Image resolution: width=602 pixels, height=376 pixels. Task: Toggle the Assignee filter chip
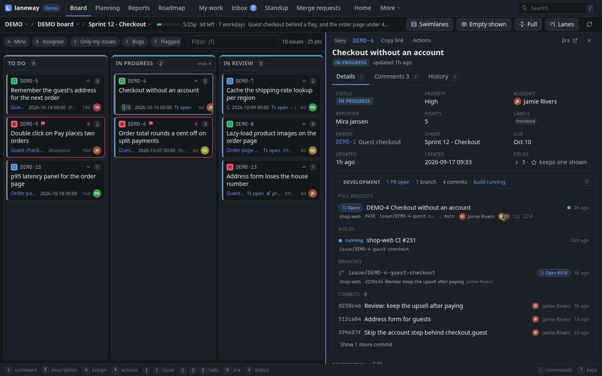click(50, 42)
